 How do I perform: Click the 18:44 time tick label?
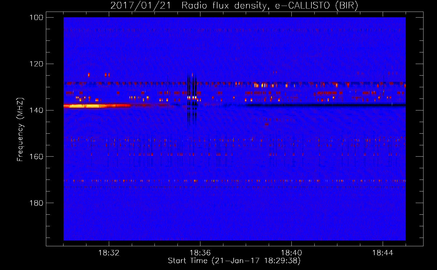tap(383, 253)
